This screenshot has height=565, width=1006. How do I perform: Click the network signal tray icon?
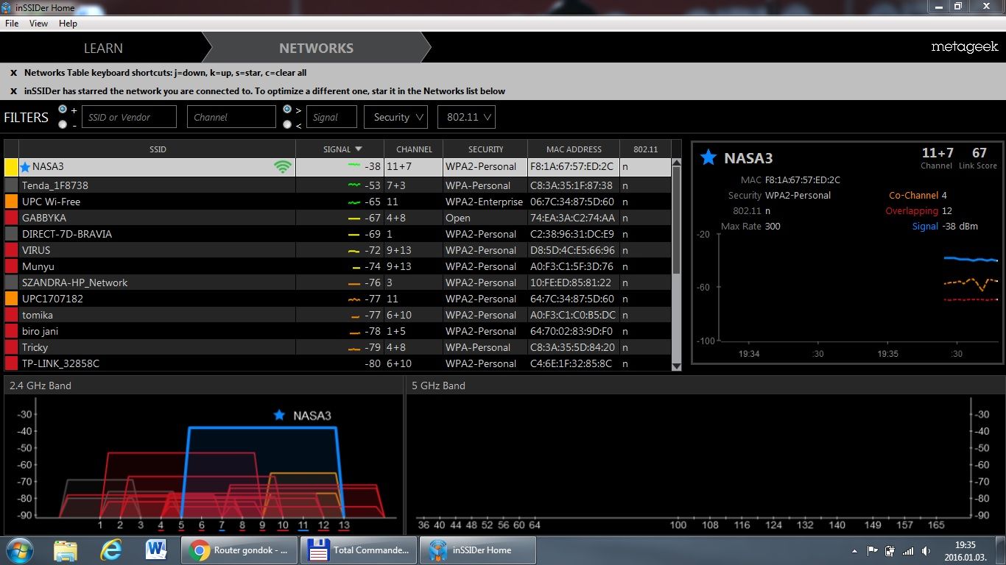coord(907,550)
